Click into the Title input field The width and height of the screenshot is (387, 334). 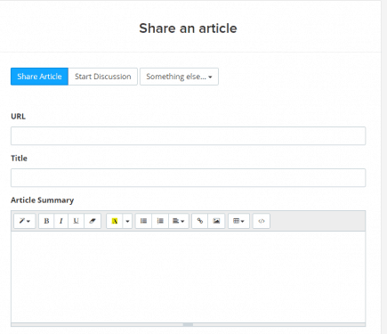[188, 178]
